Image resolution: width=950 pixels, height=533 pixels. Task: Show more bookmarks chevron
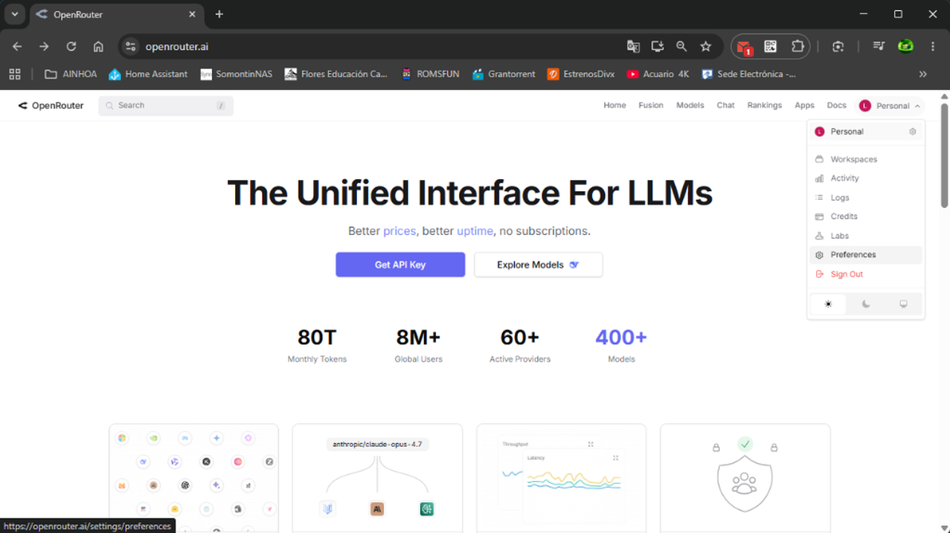(923, 74)
